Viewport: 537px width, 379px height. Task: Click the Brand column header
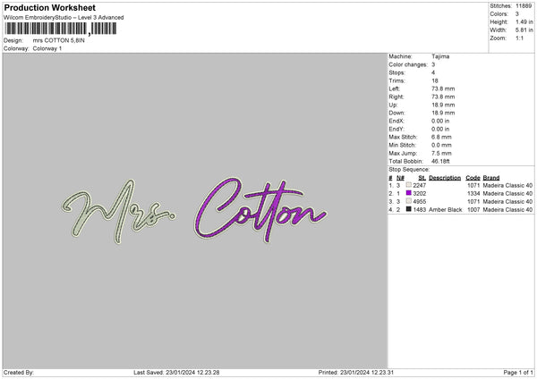pos(491,178)
